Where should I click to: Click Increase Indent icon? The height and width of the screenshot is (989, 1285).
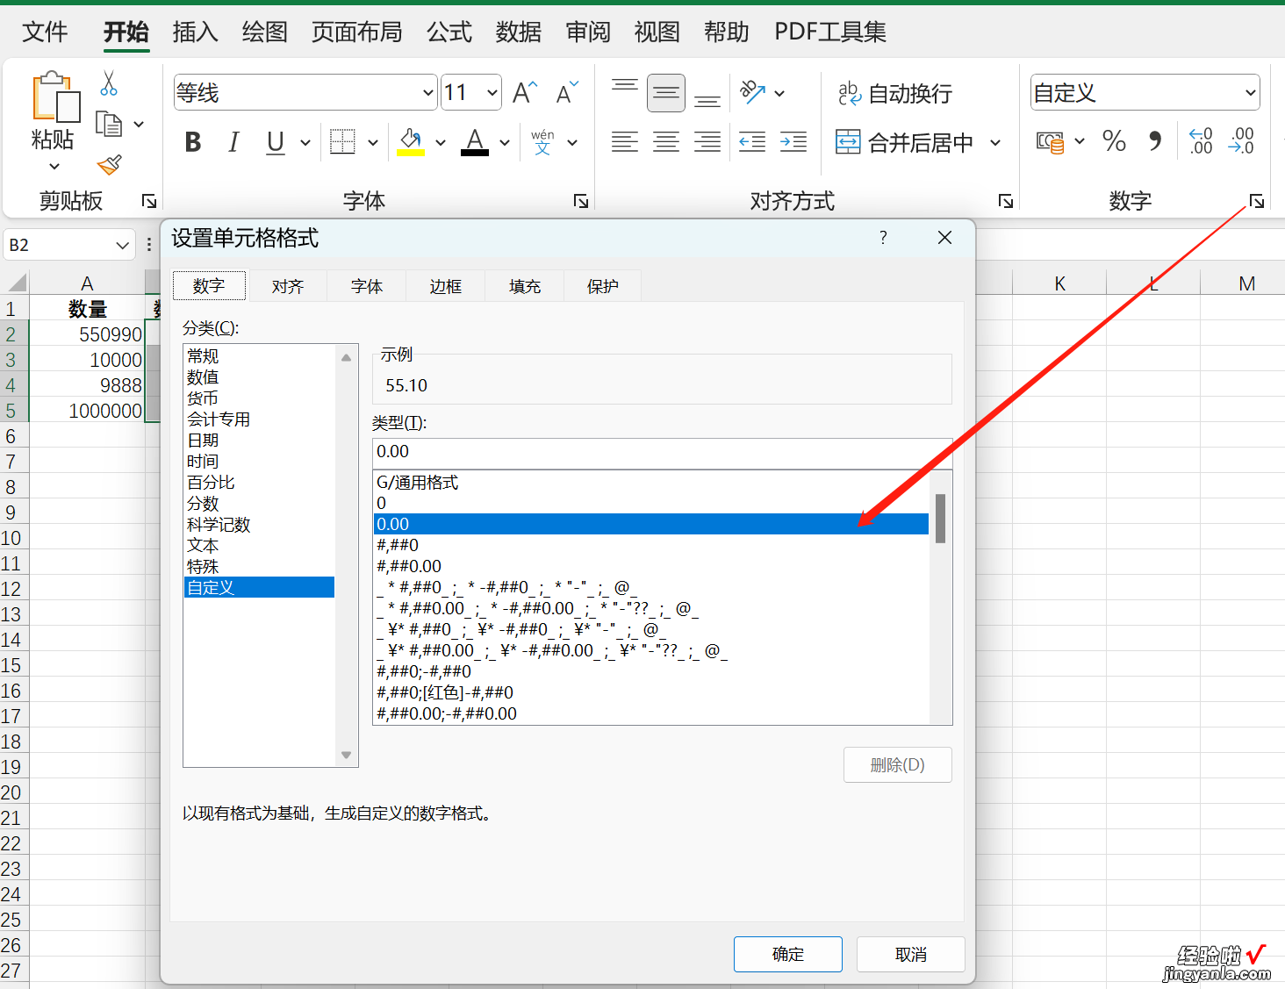[793, 142]
